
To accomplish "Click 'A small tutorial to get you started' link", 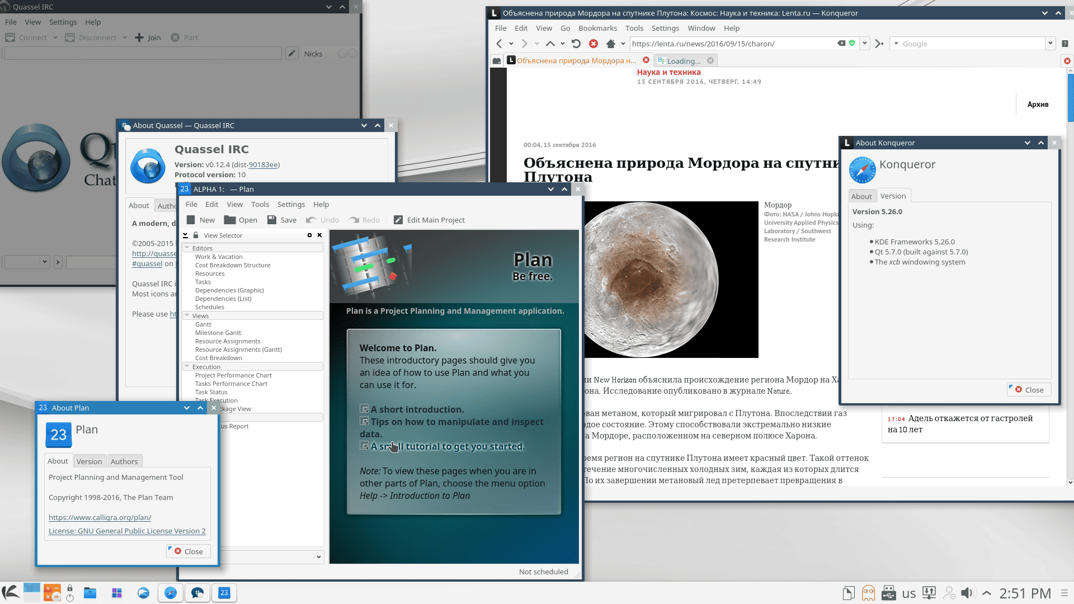I will tap(447, 446).
